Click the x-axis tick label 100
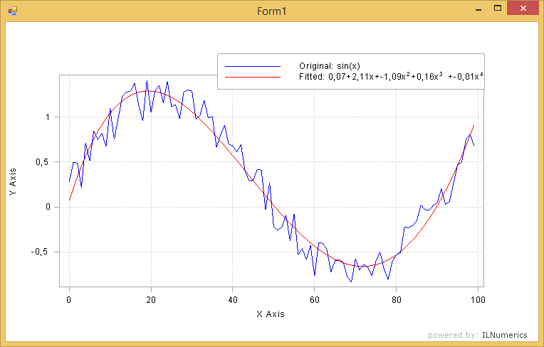This screenshot has width=544, height=347. coord(478,300)
